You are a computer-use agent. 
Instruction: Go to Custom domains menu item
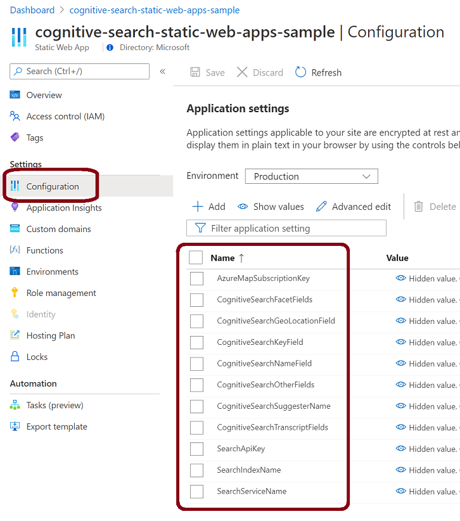[58, 229]
